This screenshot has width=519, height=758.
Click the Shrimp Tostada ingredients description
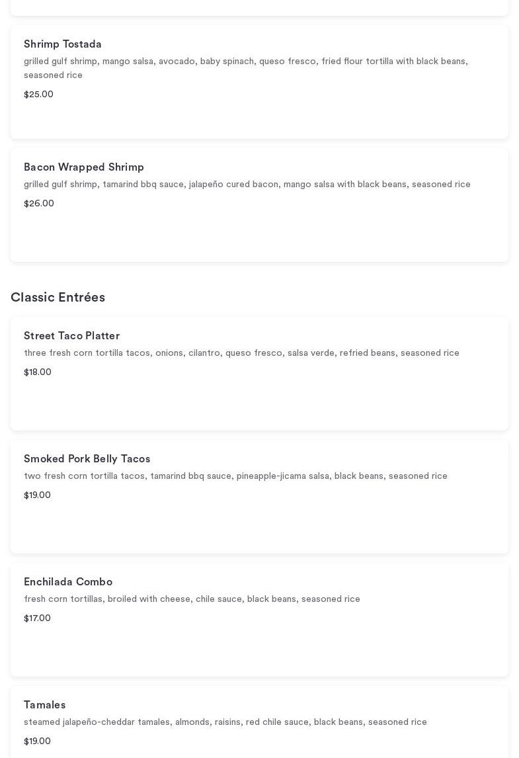click(x=245, y=68)
